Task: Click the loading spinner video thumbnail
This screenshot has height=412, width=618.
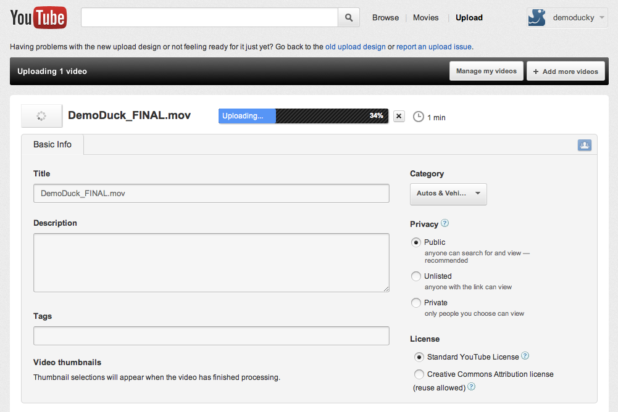Action: tap(41, 116)
